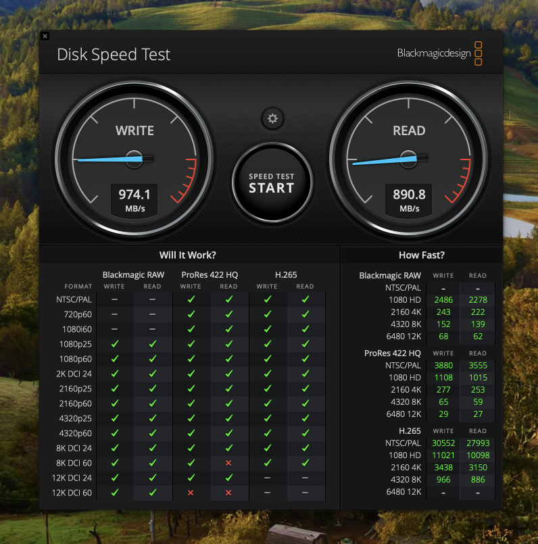Click the 4320p60 format row label

(x=75, y=433)
